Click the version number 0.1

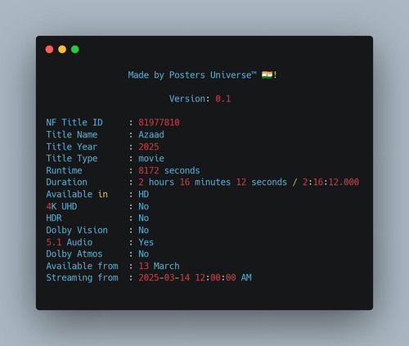222,99
